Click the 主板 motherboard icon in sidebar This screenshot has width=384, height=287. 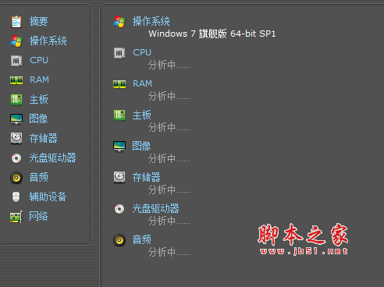click(16, 100)
